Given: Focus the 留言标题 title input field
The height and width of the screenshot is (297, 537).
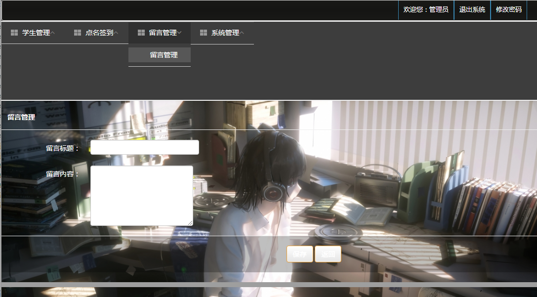Looking at the screenshot, I should [x=145, y=147].
